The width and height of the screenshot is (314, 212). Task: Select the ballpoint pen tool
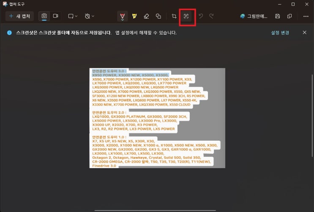[123, 16]
